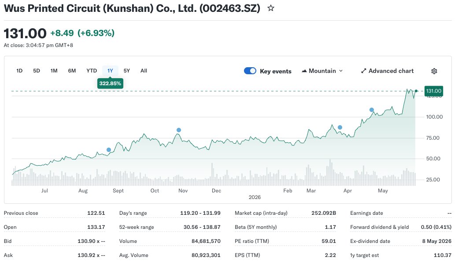Screen dimensions: 458x264
Task: Click Ask value 130.92 x --
Action: click(x=91, y=255)
